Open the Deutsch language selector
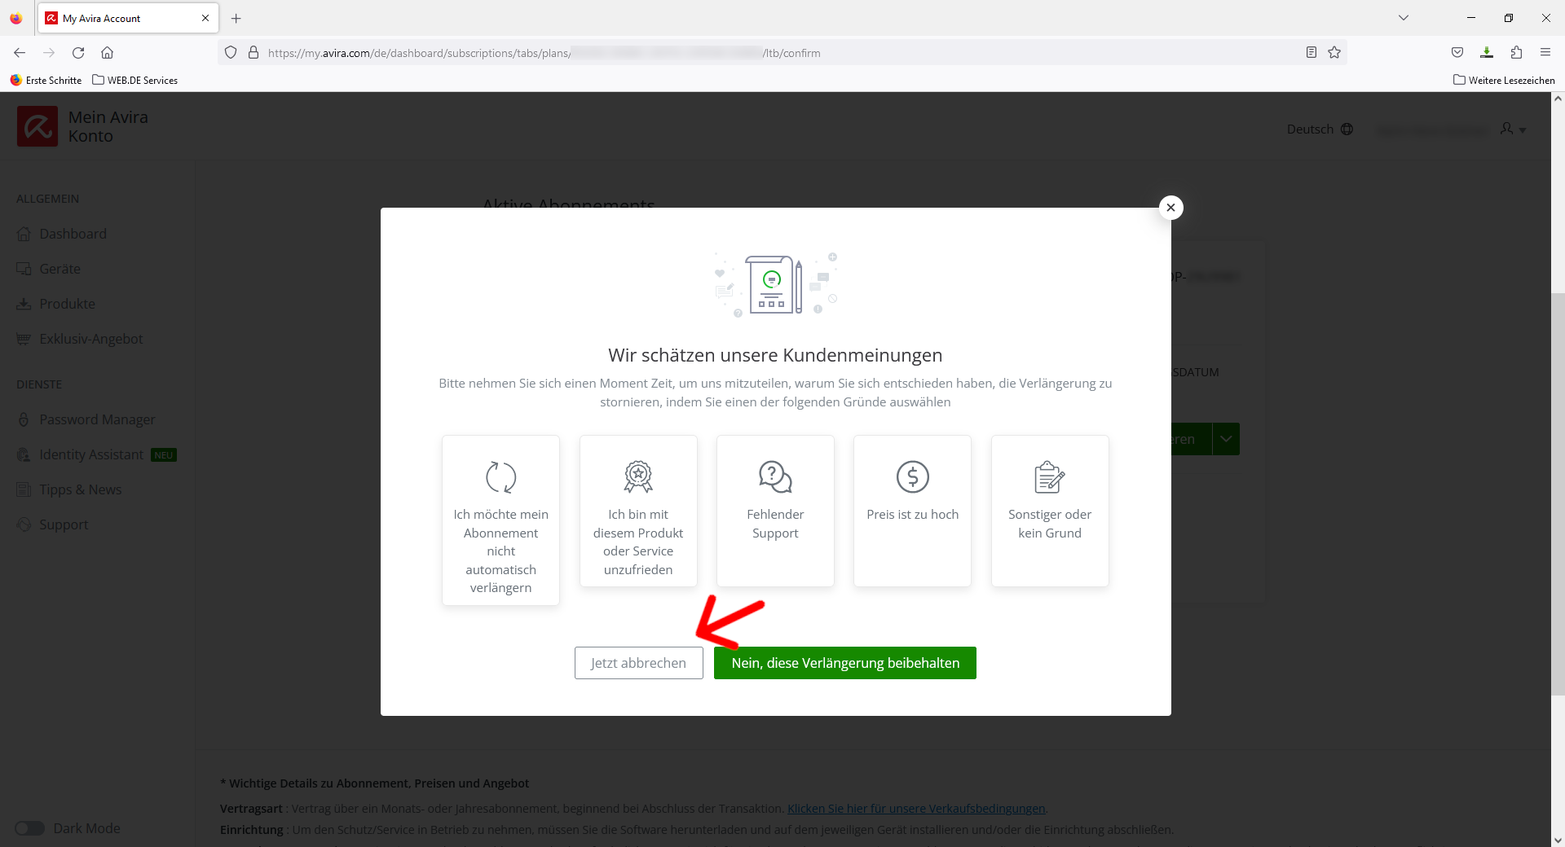Image resolution: width=1565 pixels, height=847 pixels. (x=1320, y=129)
